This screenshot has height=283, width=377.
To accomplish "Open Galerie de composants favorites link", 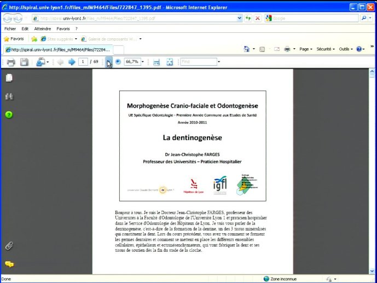I will click(111, 39).
